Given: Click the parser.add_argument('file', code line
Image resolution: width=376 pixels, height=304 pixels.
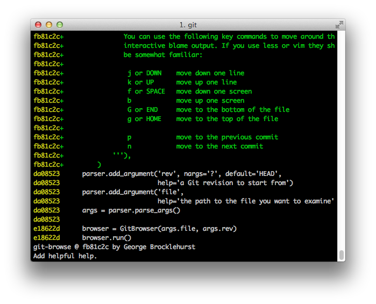Looking at the screenshot, I should [133, 192].
